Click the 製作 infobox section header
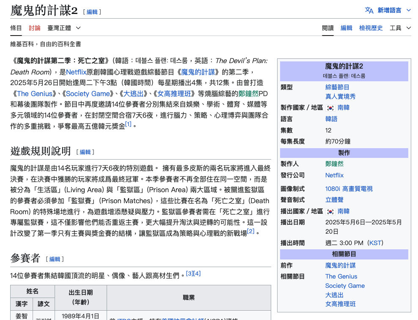 pyautogui.click(x=344, y=153)
